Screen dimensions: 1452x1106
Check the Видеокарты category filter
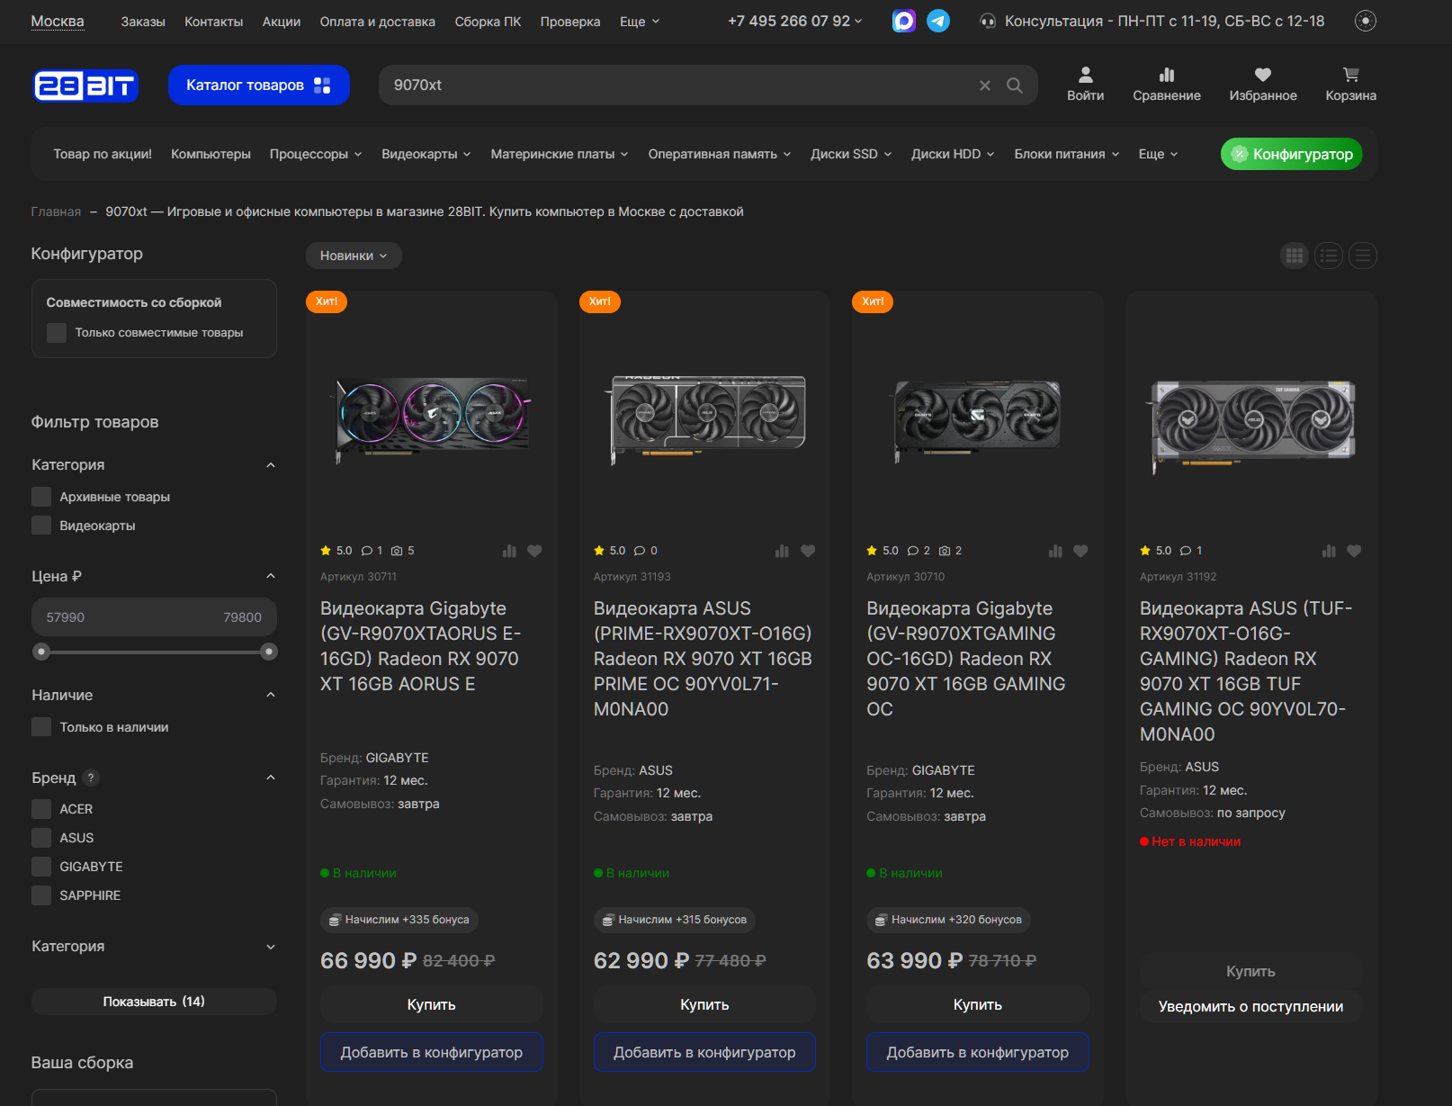click(41, 526)
